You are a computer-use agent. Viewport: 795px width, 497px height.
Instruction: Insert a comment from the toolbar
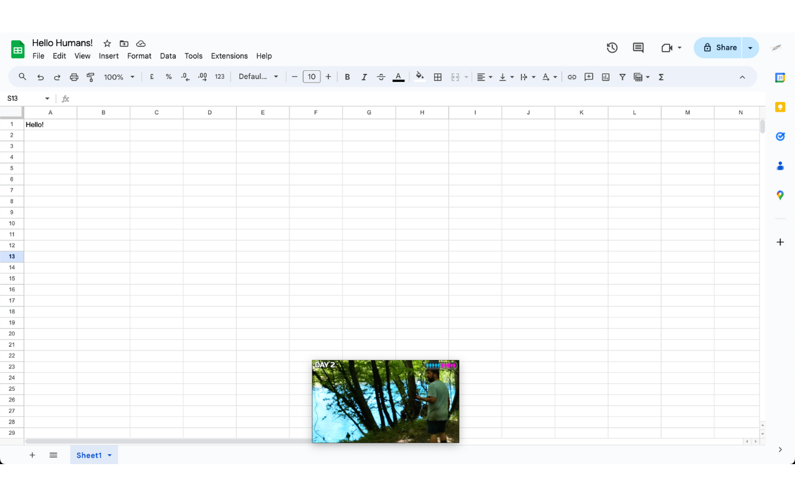(589, 77)
